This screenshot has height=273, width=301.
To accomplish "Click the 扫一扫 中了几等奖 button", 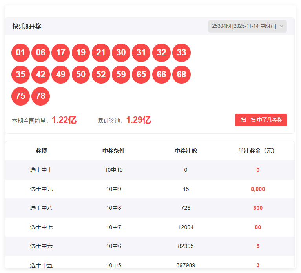I will [x=261, y=120].
